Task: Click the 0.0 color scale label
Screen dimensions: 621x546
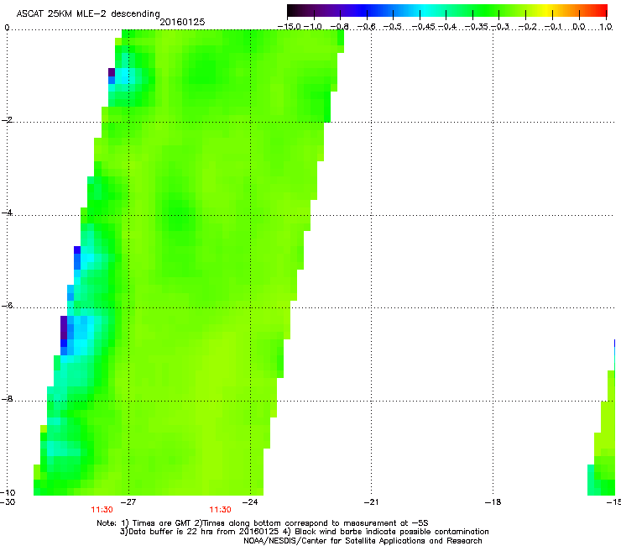Action: pos(579,27)
